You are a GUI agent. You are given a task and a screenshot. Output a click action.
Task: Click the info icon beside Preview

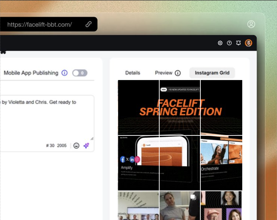(178, 73)
